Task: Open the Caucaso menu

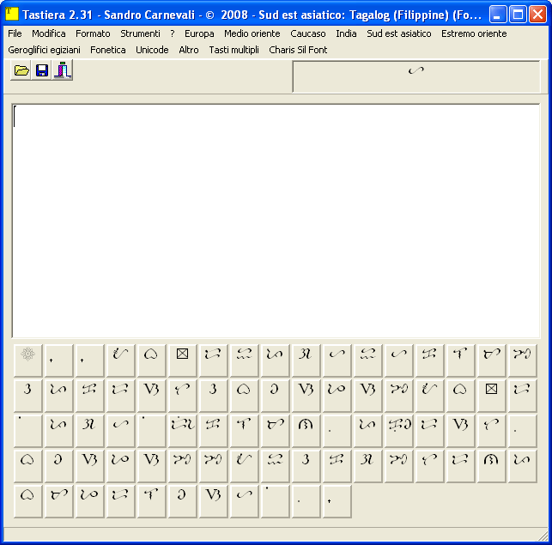Action: pyautogui.click(x=308, y=33)
